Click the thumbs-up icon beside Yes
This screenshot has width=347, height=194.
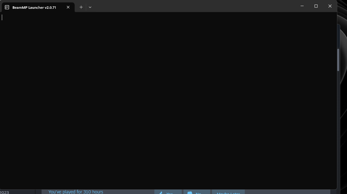pos(160,193)
